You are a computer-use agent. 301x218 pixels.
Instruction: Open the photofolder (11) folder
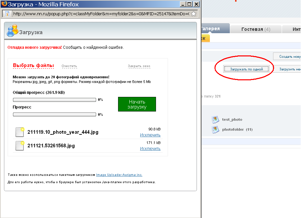tap(237, 129)
